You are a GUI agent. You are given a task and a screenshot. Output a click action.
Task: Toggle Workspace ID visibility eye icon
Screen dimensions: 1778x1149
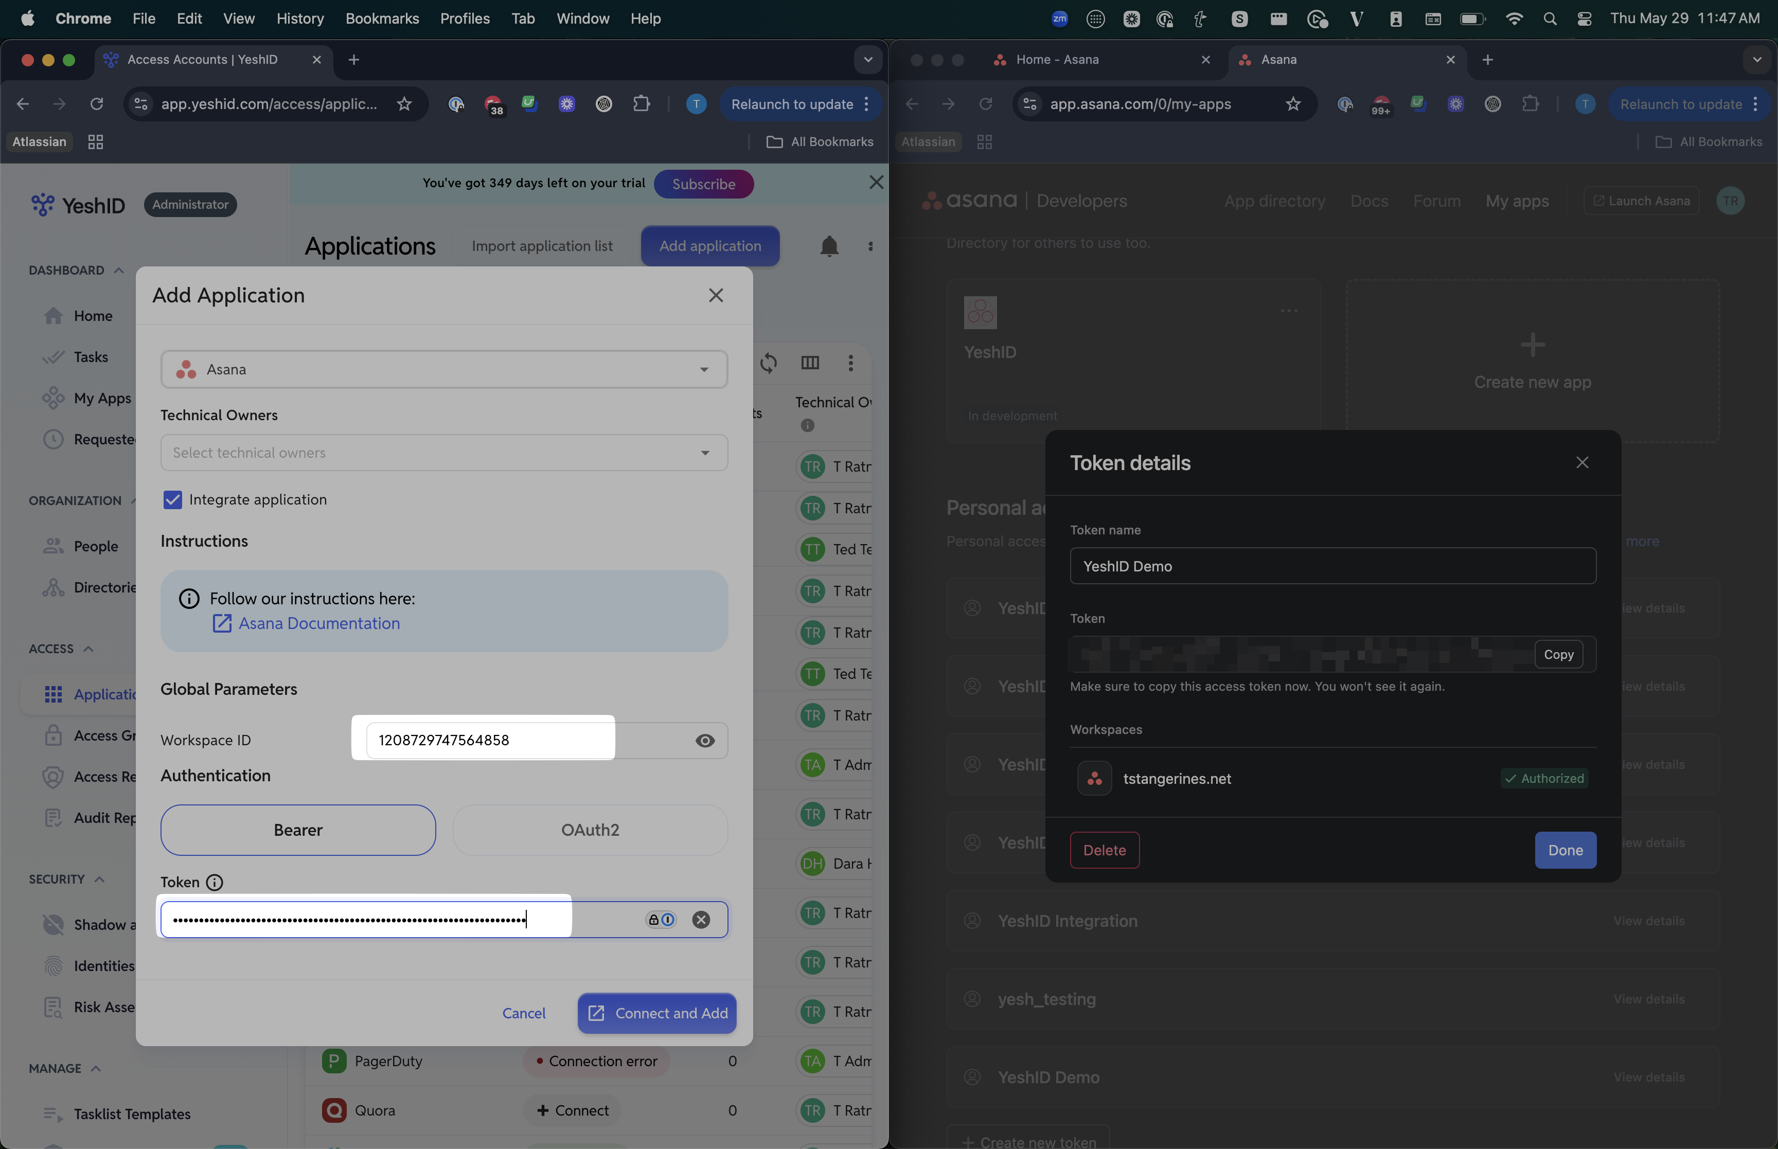click(x=704, y=740)
